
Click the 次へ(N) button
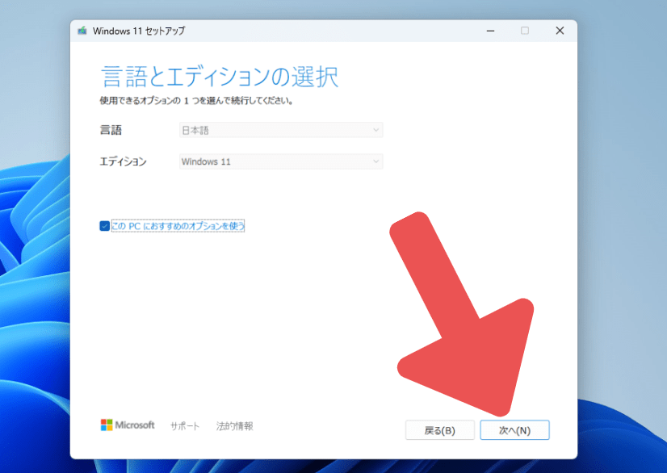(x=514, y=430)
